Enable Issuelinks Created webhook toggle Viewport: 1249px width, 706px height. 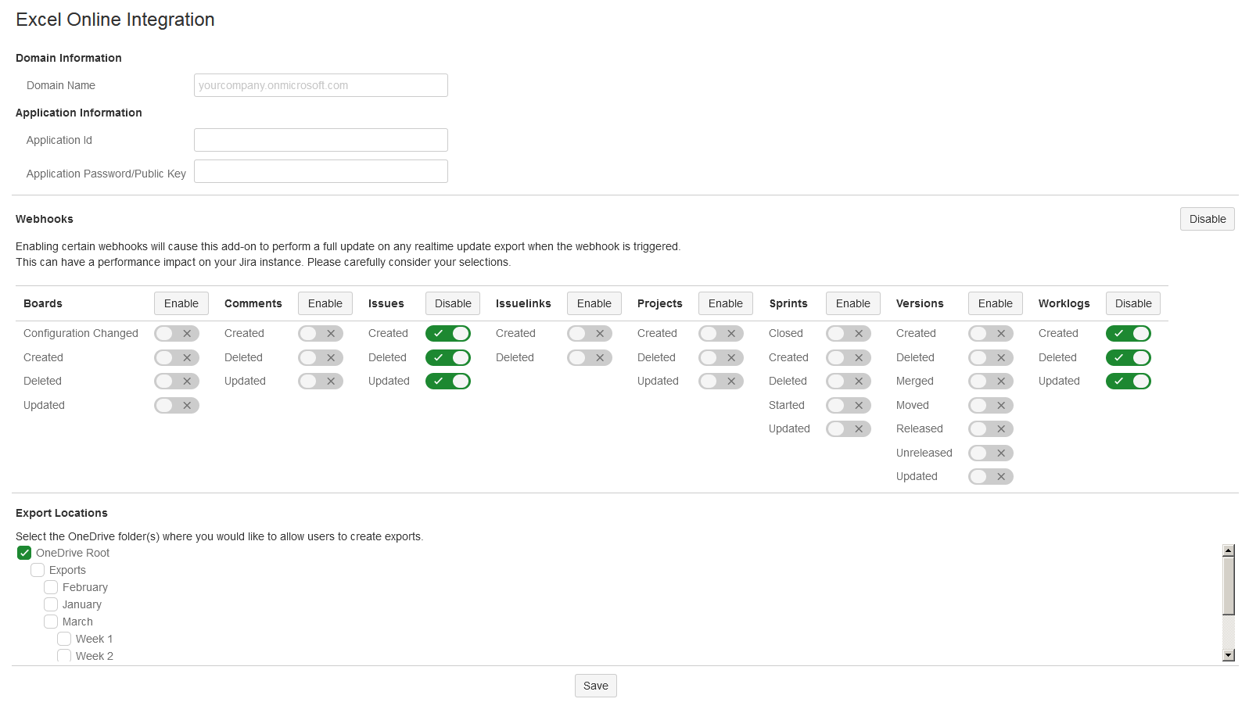coord(589,334)
